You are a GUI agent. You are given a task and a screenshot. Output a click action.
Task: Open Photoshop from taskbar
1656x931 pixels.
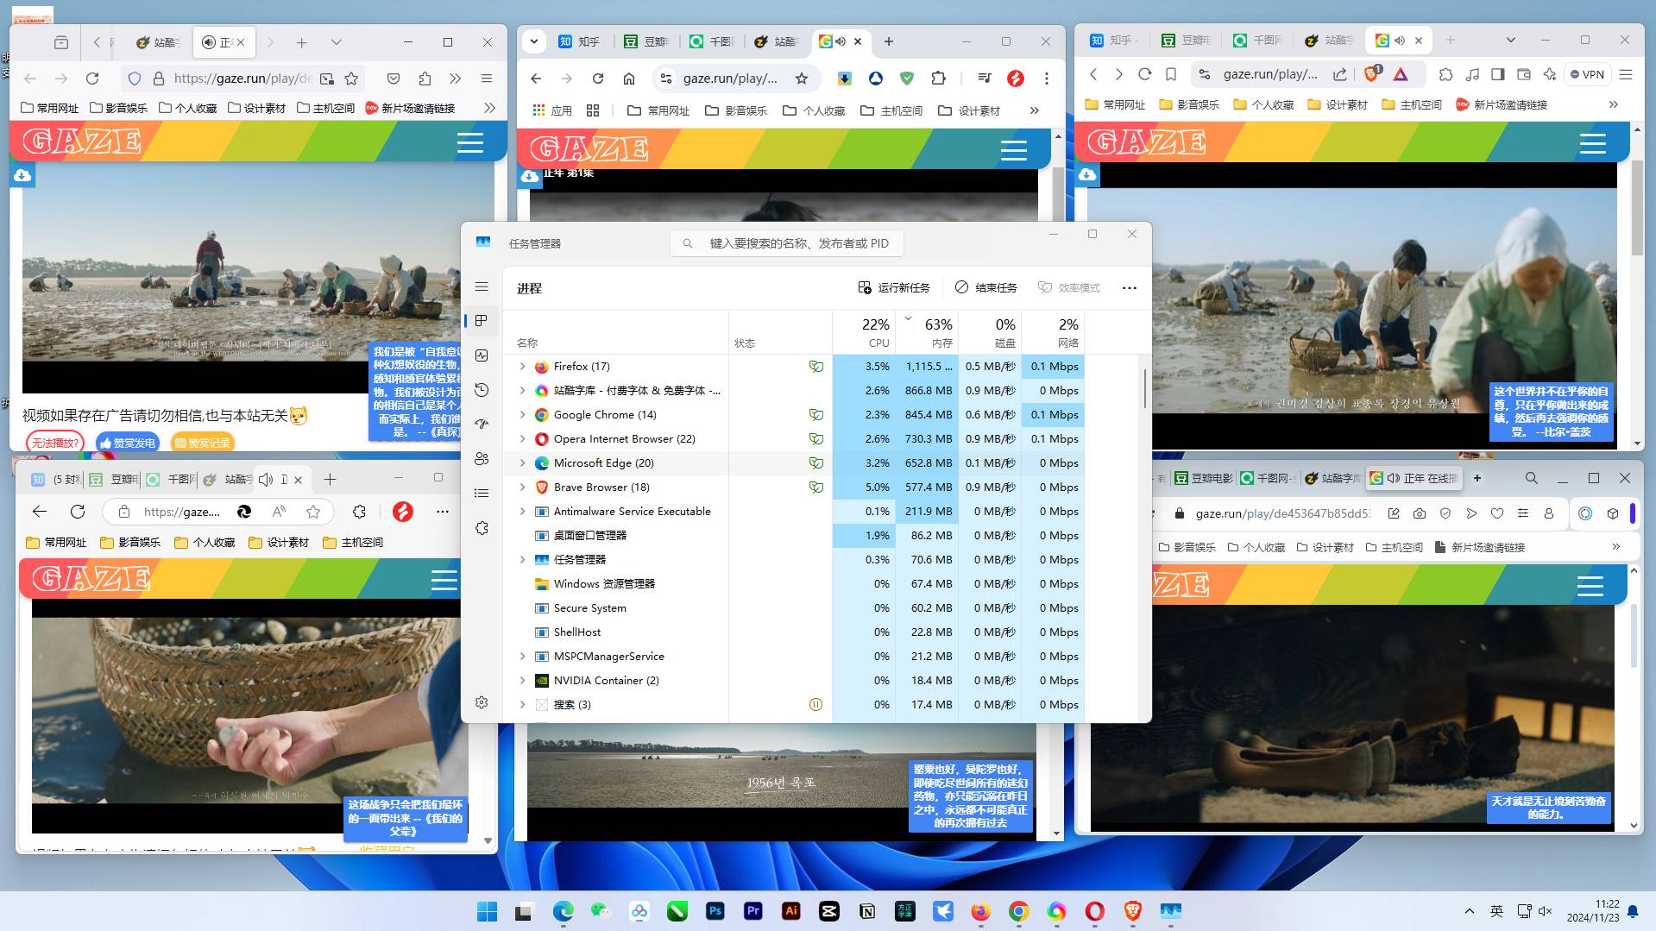pos(715,911)
